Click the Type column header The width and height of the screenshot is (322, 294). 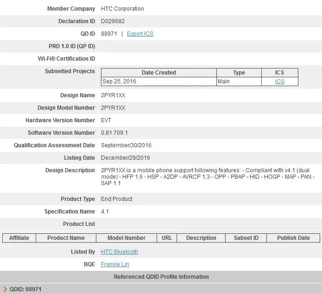(x=239, y=73)
